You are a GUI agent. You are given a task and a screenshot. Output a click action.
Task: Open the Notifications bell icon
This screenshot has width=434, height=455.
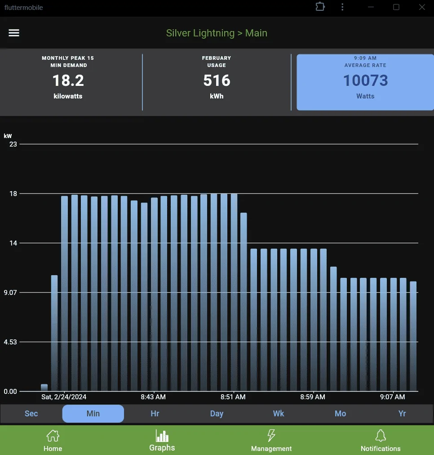(x=380, y=436)
